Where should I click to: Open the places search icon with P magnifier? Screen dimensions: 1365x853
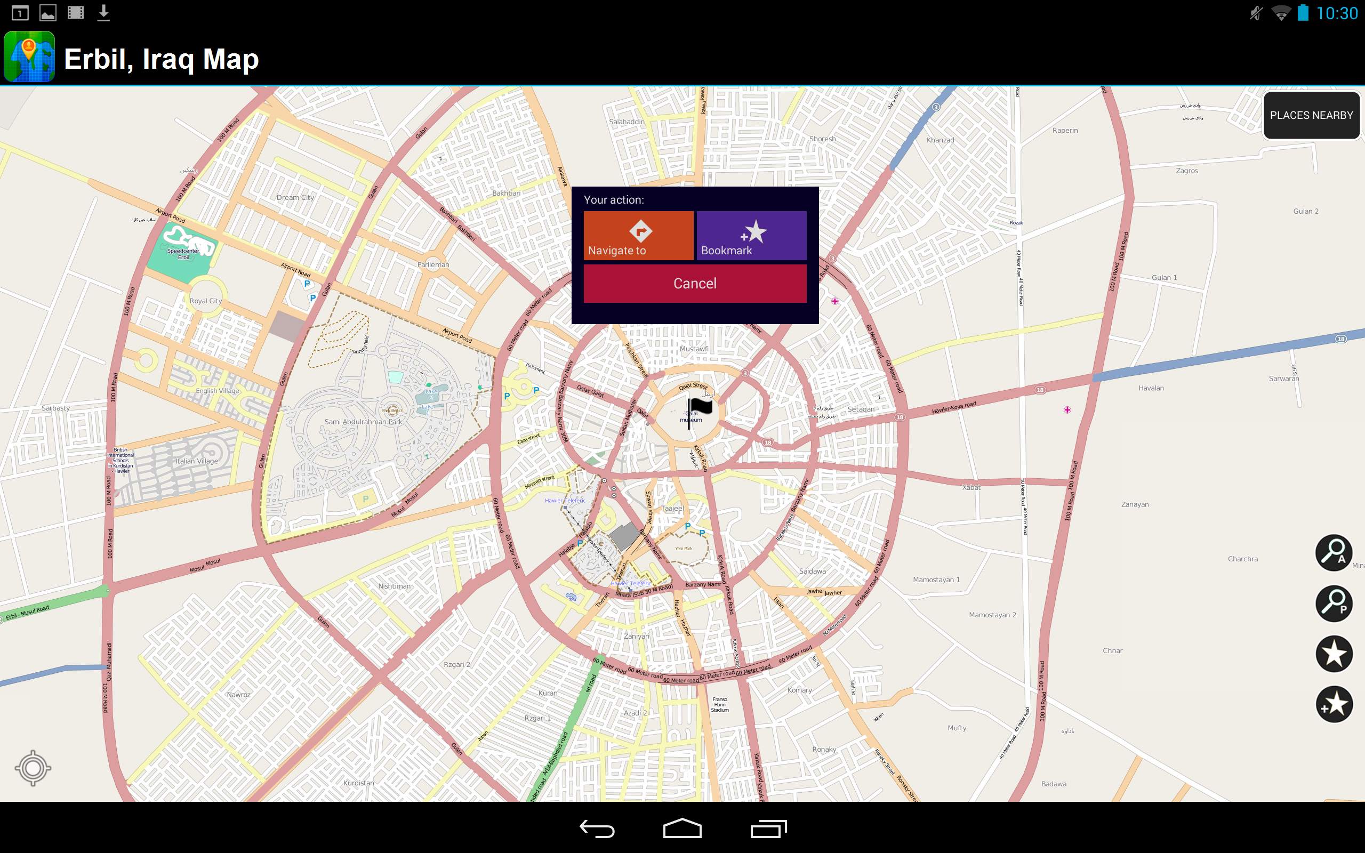coord(1335,603)
